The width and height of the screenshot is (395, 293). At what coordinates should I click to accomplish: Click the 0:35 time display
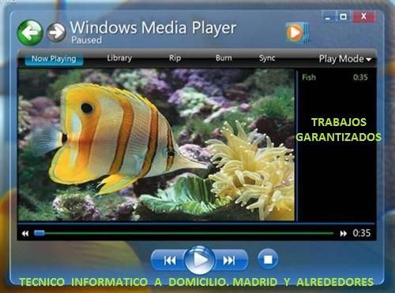[362, 233]
